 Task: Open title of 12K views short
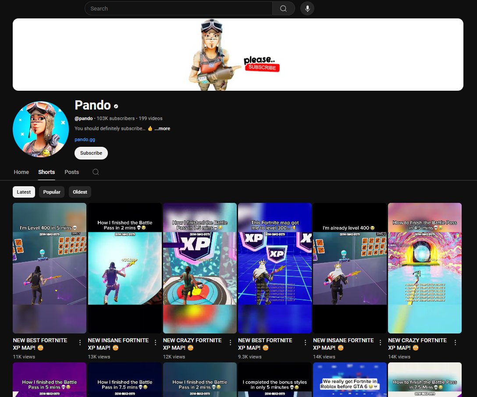click(192, 344)
